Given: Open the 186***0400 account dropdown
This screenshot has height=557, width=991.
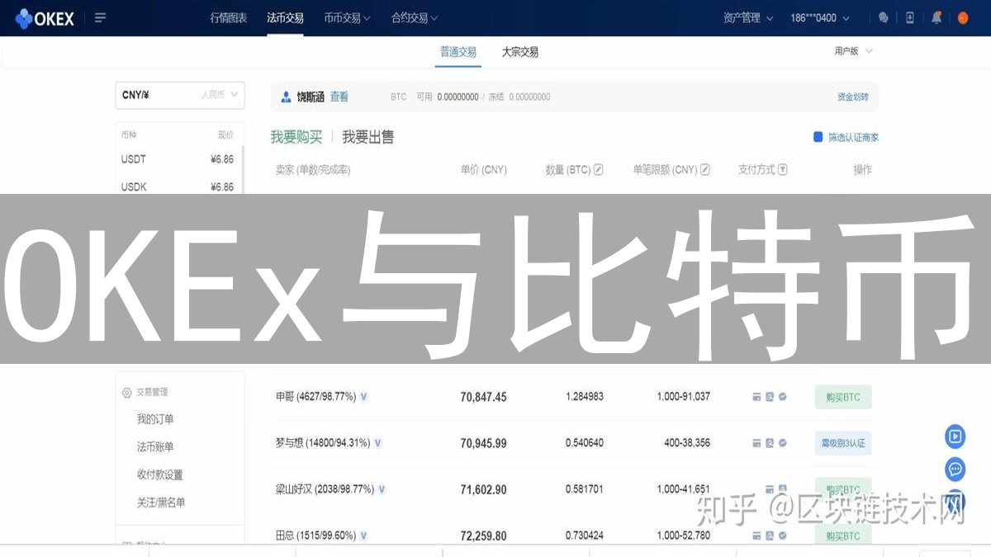Looking at the screenshot, I should [821, 17].
